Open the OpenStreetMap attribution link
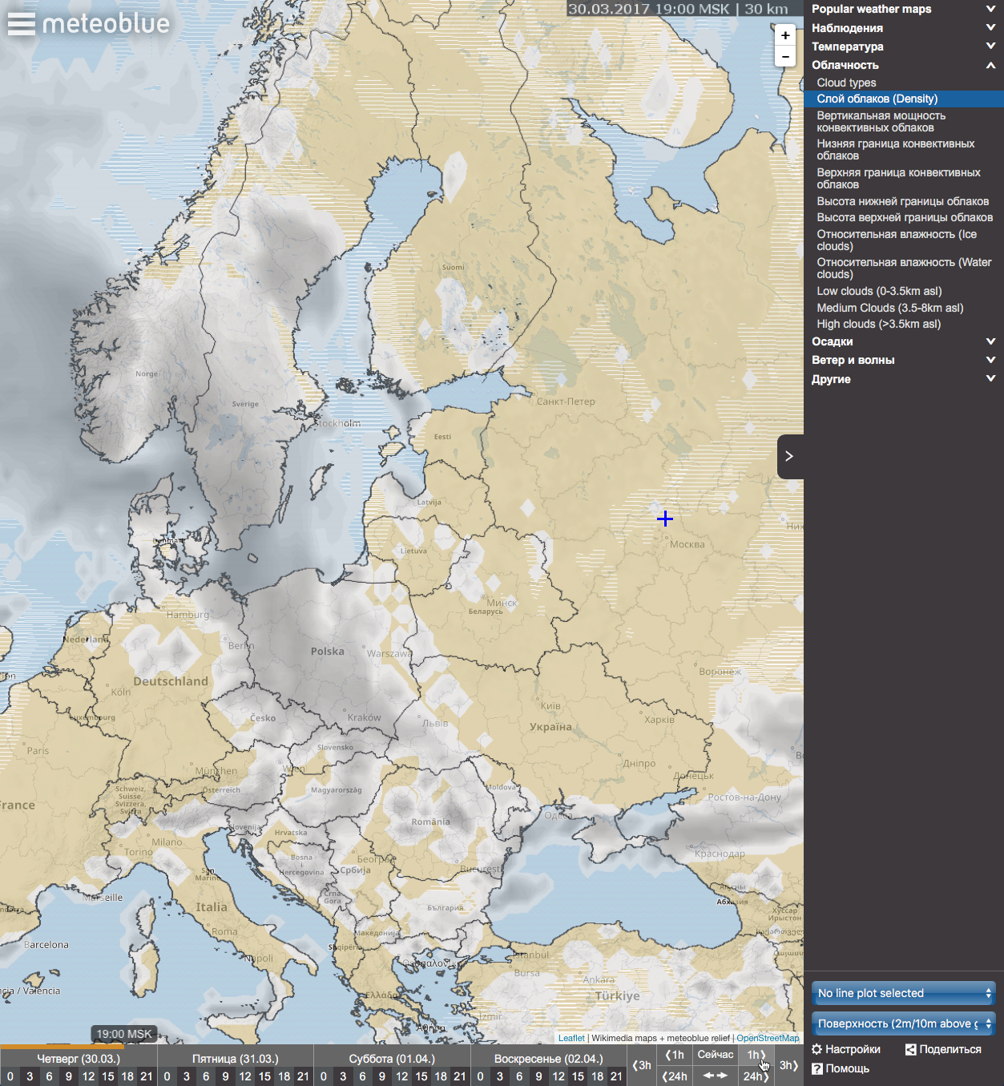Image resolution: width=1004 pixels, height=1086 pixels. [x=768, y=1038]
